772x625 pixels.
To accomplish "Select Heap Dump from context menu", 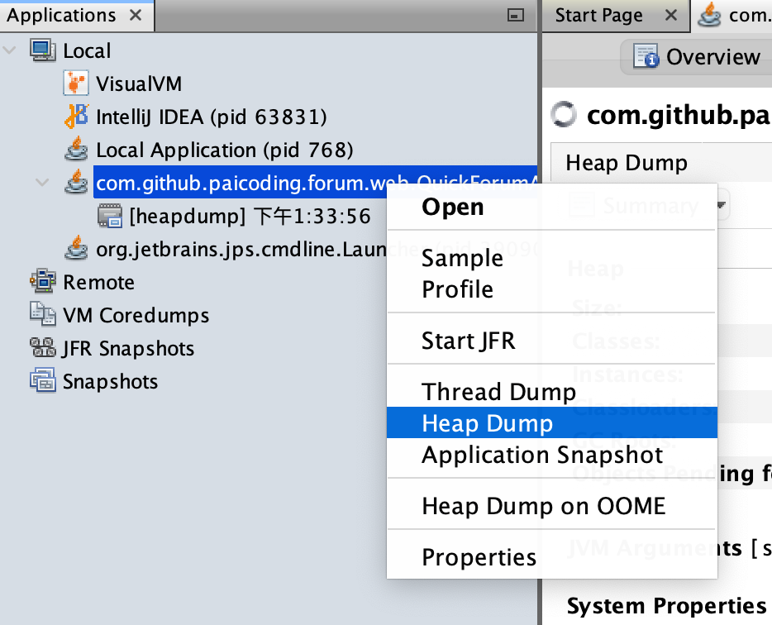I will (487, 423).
